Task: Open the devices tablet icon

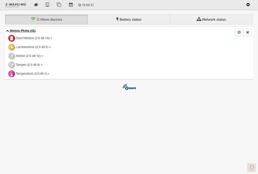Action: [x=47, y=5]
